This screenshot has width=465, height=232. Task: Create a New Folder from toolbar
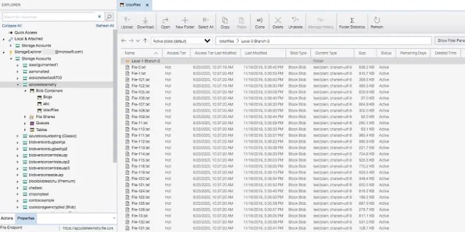[x=185, y=23]
